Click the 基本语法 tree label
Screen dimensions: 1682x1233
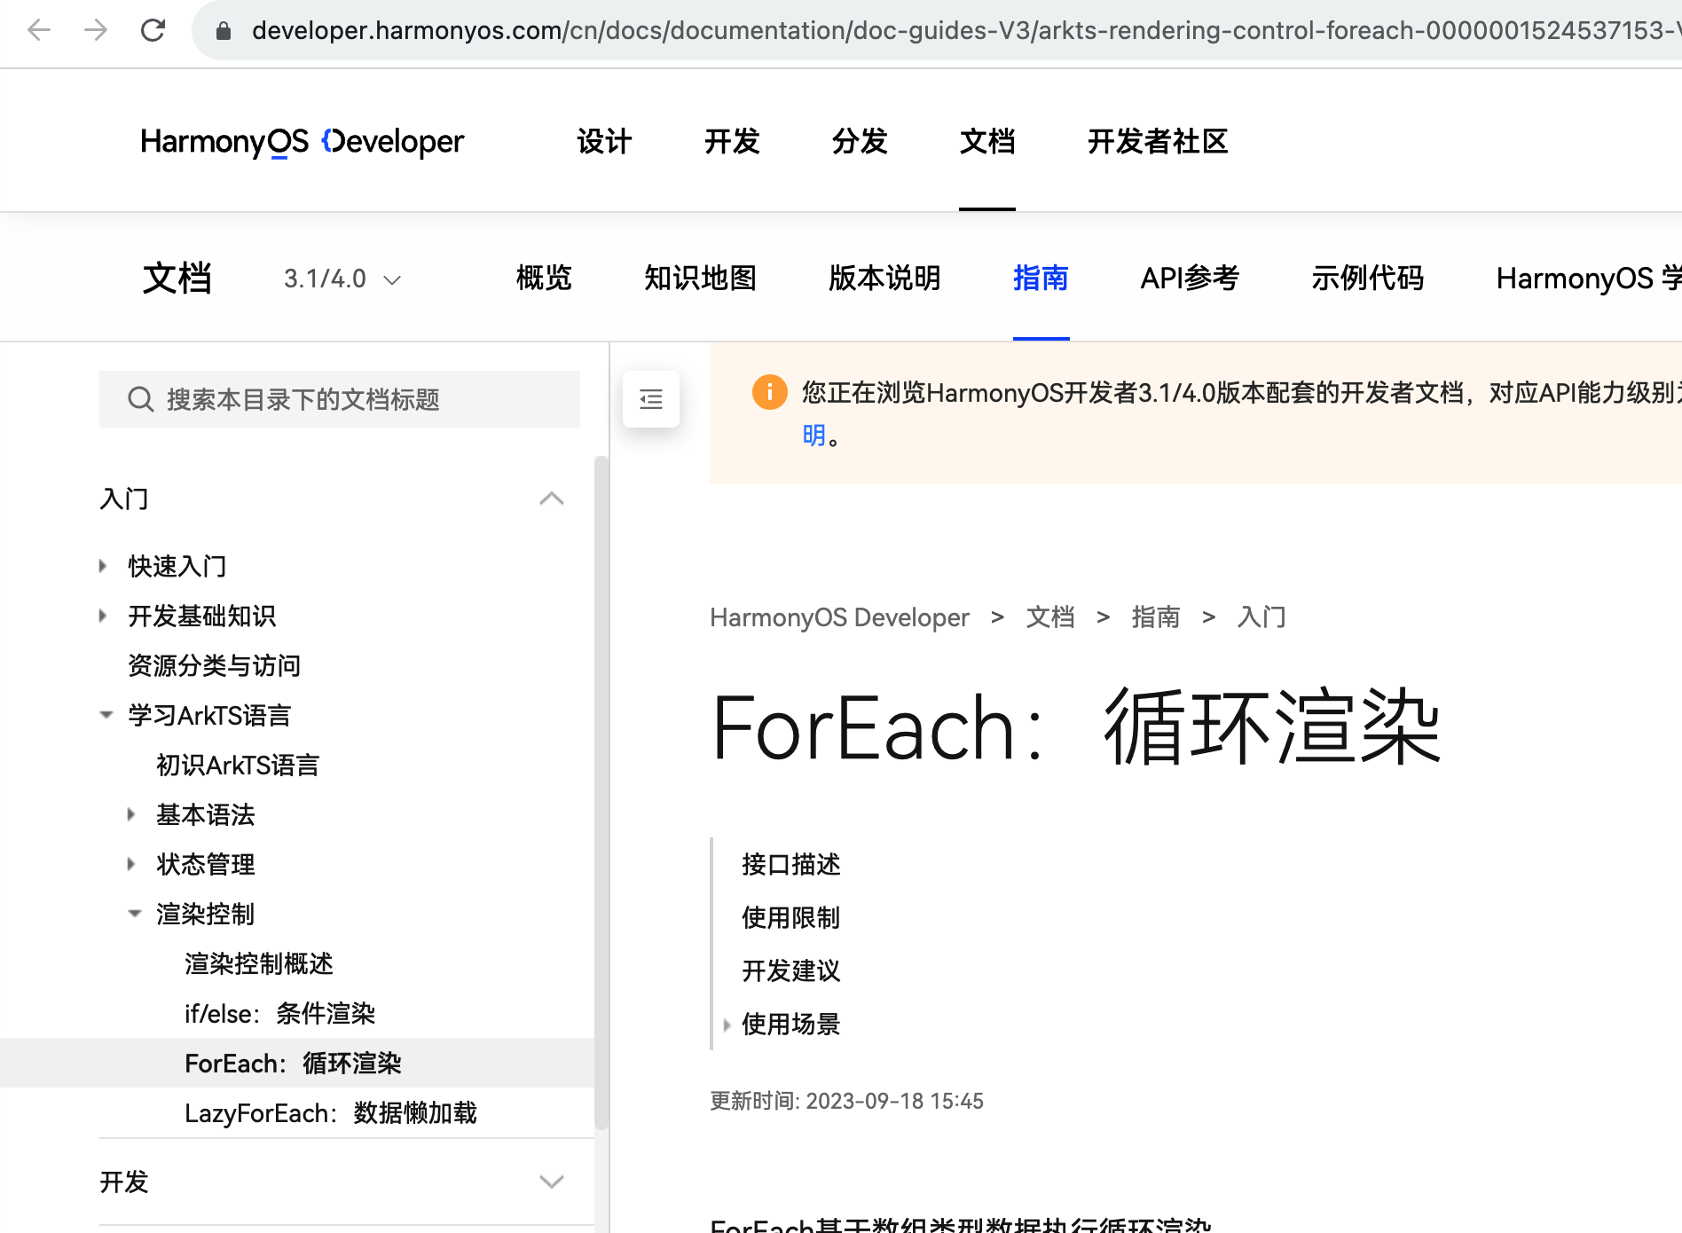[206, 814]
